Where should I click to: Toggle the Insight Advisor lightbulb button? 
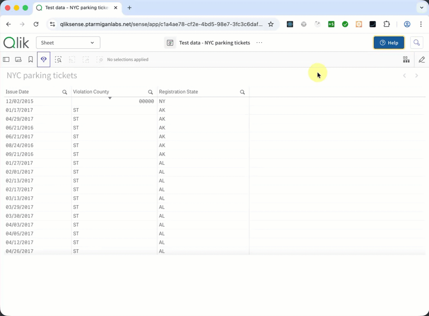click(44, 59)
